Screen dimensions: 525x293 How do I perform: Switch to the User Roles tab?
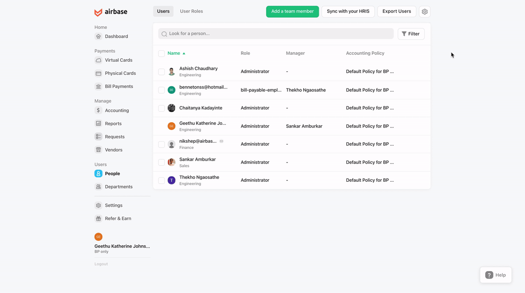point(191,11)
